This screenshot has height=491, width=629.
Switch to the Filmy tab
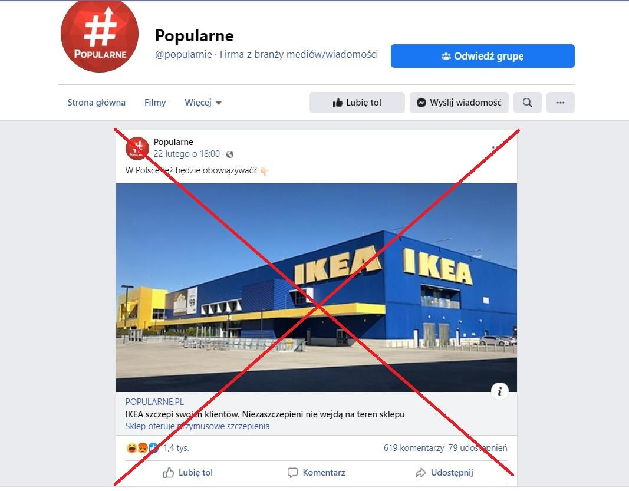pyautogui.click(x=155, y=103)
